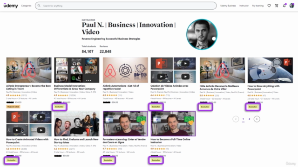This screenshot has height=167, width=298.
Task: Open the user profile avatar menu
Action: click(x=292, y=6)
